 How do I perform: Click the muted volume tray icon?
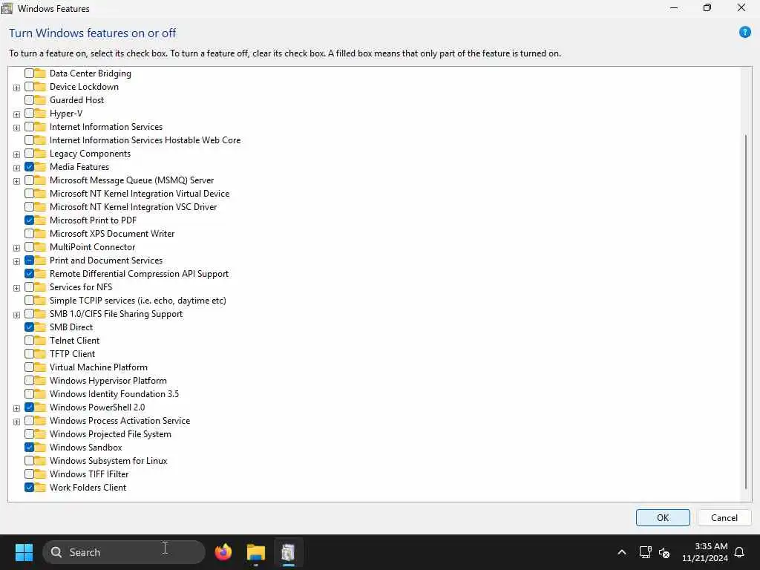pos(664,552)
